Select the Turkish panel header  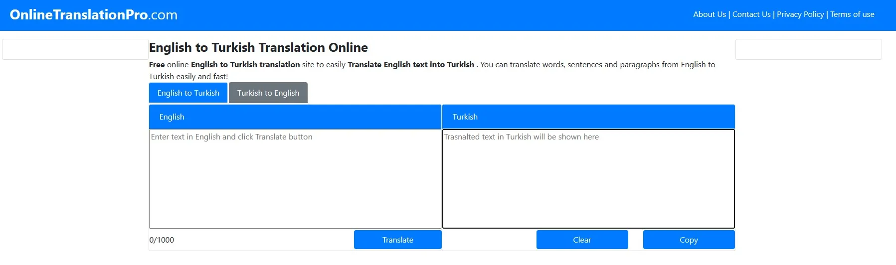coord(588,117)
